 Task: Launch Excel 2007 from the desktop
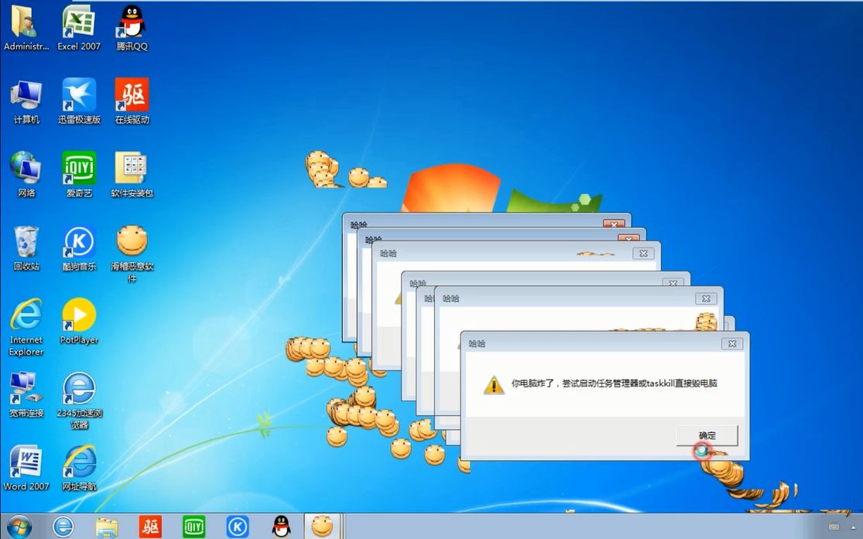point(79,29)
